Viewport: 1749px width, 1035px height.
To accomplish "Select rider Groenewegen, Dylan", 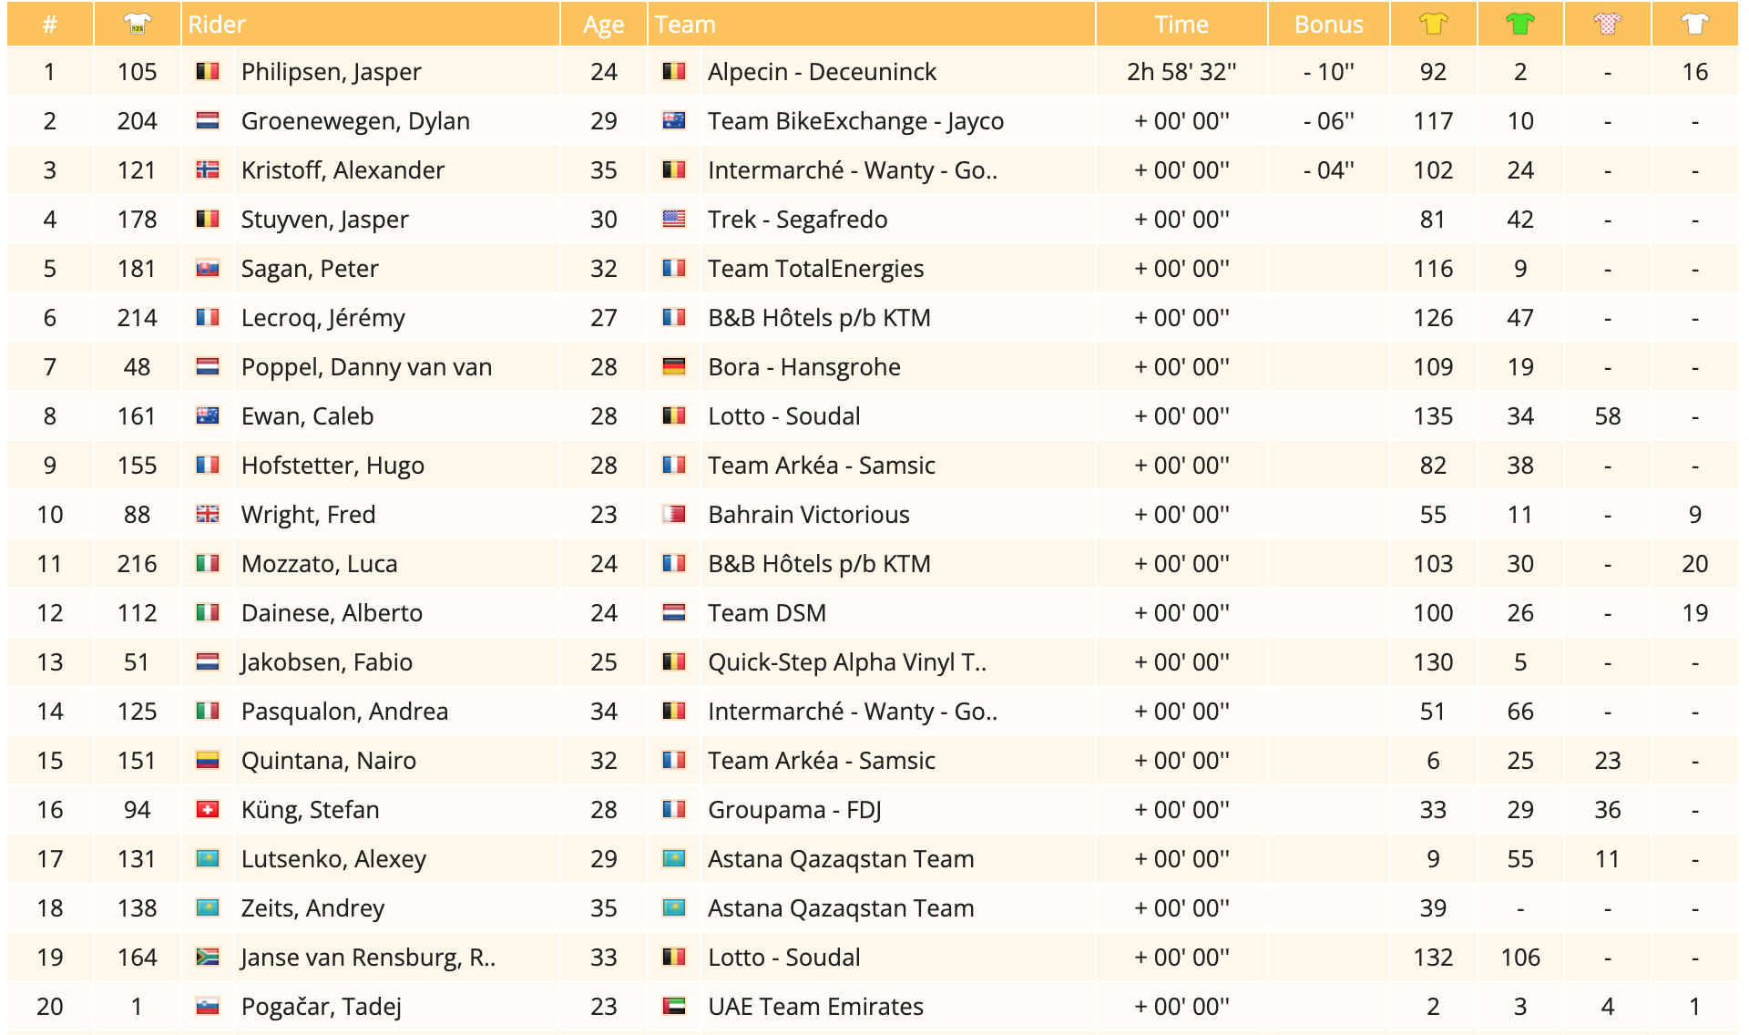I will (355, 121).
